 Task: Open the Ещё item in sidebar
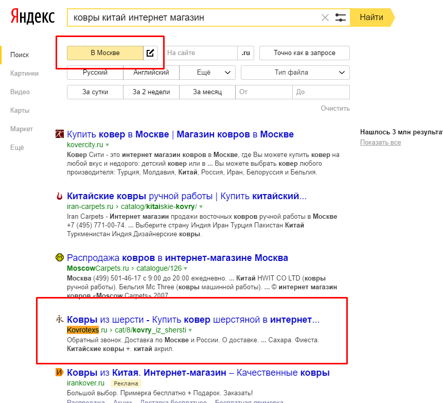17,148
